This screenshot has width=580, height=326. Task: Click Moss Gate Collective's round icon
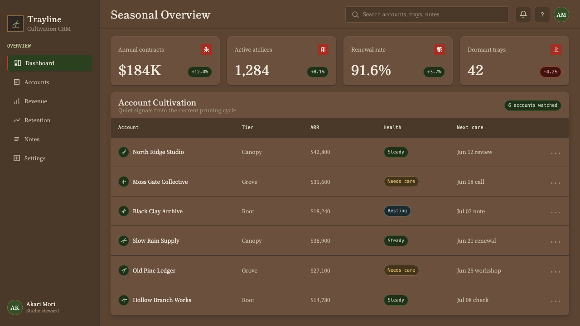[124, 182]
